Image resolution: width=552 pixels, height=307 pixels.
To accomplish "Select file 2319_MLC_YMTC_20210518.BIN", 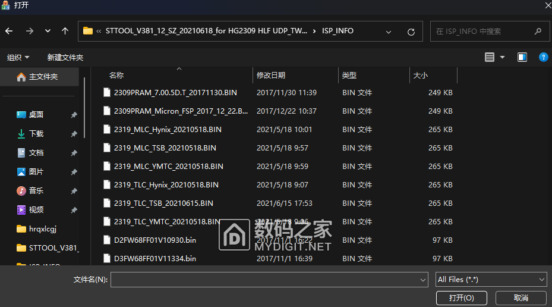I will click(169, 167).
